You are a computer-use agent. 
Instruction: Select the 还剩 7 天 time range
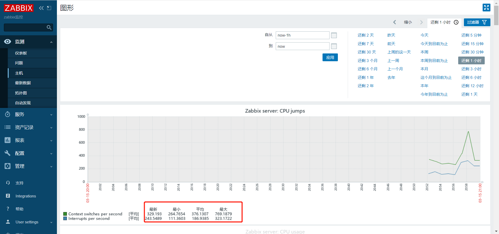coord(366,44)
